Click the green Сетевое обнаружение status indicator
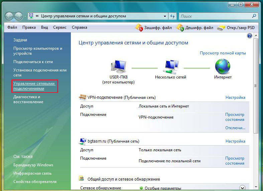 pos(141,188)
